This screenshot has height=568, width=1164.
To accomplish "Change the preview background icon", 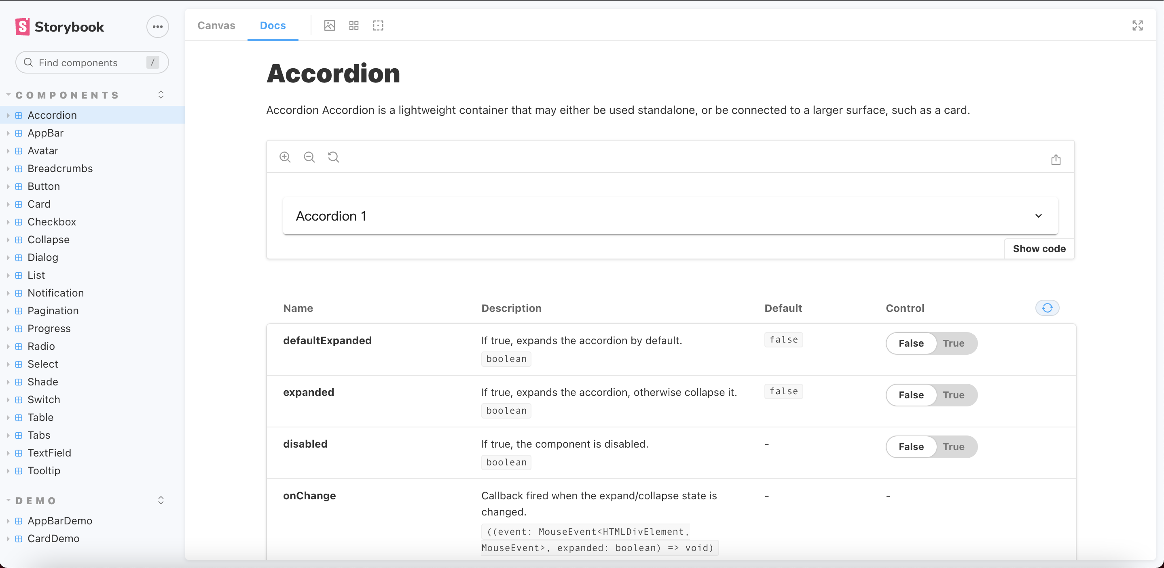I will 329,25.
